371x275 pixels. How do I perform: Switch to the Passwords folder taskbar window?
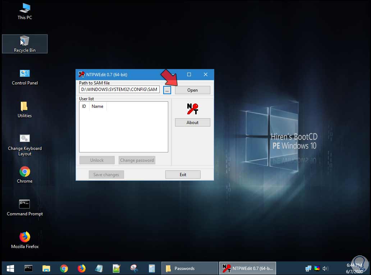click(189, 269)
